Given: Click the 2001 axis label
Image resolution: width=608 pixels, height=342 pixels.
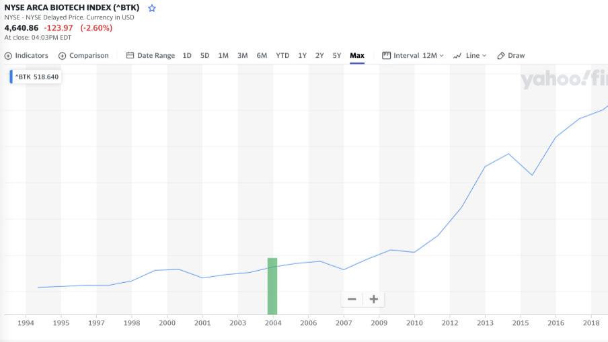Looking at the screenshot, I should tap(202, 323).
